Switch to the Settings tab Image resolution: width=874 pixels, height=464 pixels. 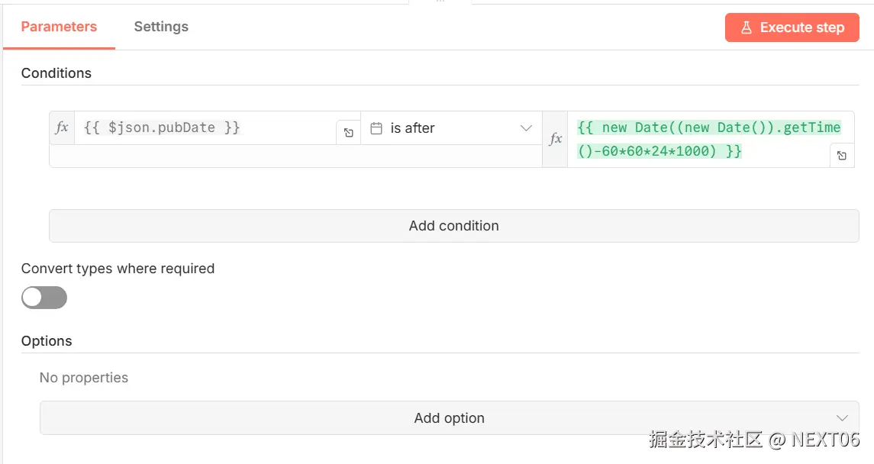click(161, 27)
